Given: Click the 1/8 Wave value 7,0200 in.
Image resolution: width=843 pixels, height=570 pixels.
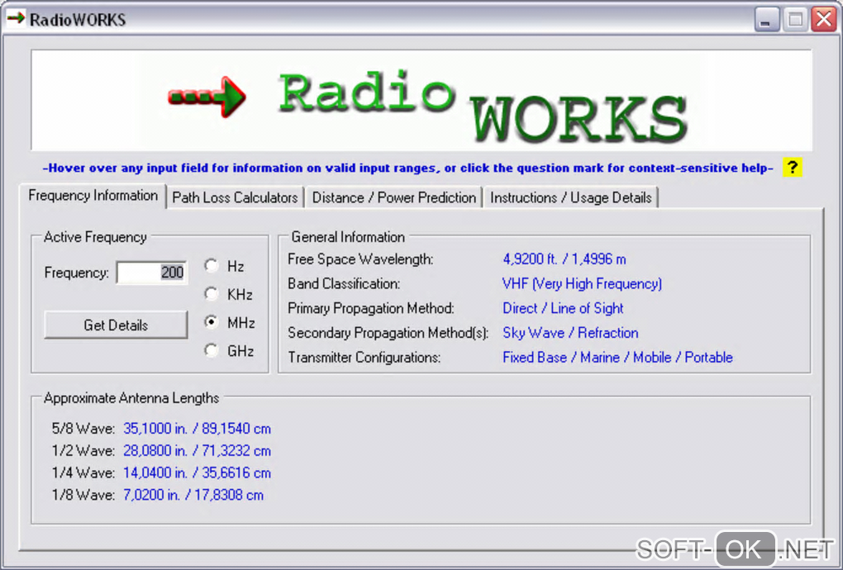Looking at the screenshot, I should [193, 495].
